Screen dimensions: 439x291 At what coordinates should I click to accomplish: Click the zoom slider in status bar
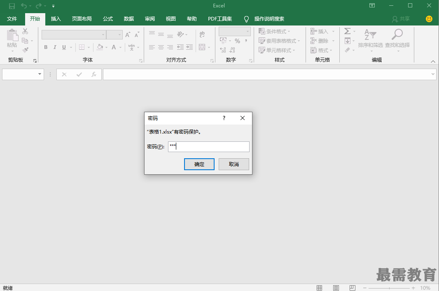tap(389, 288)
